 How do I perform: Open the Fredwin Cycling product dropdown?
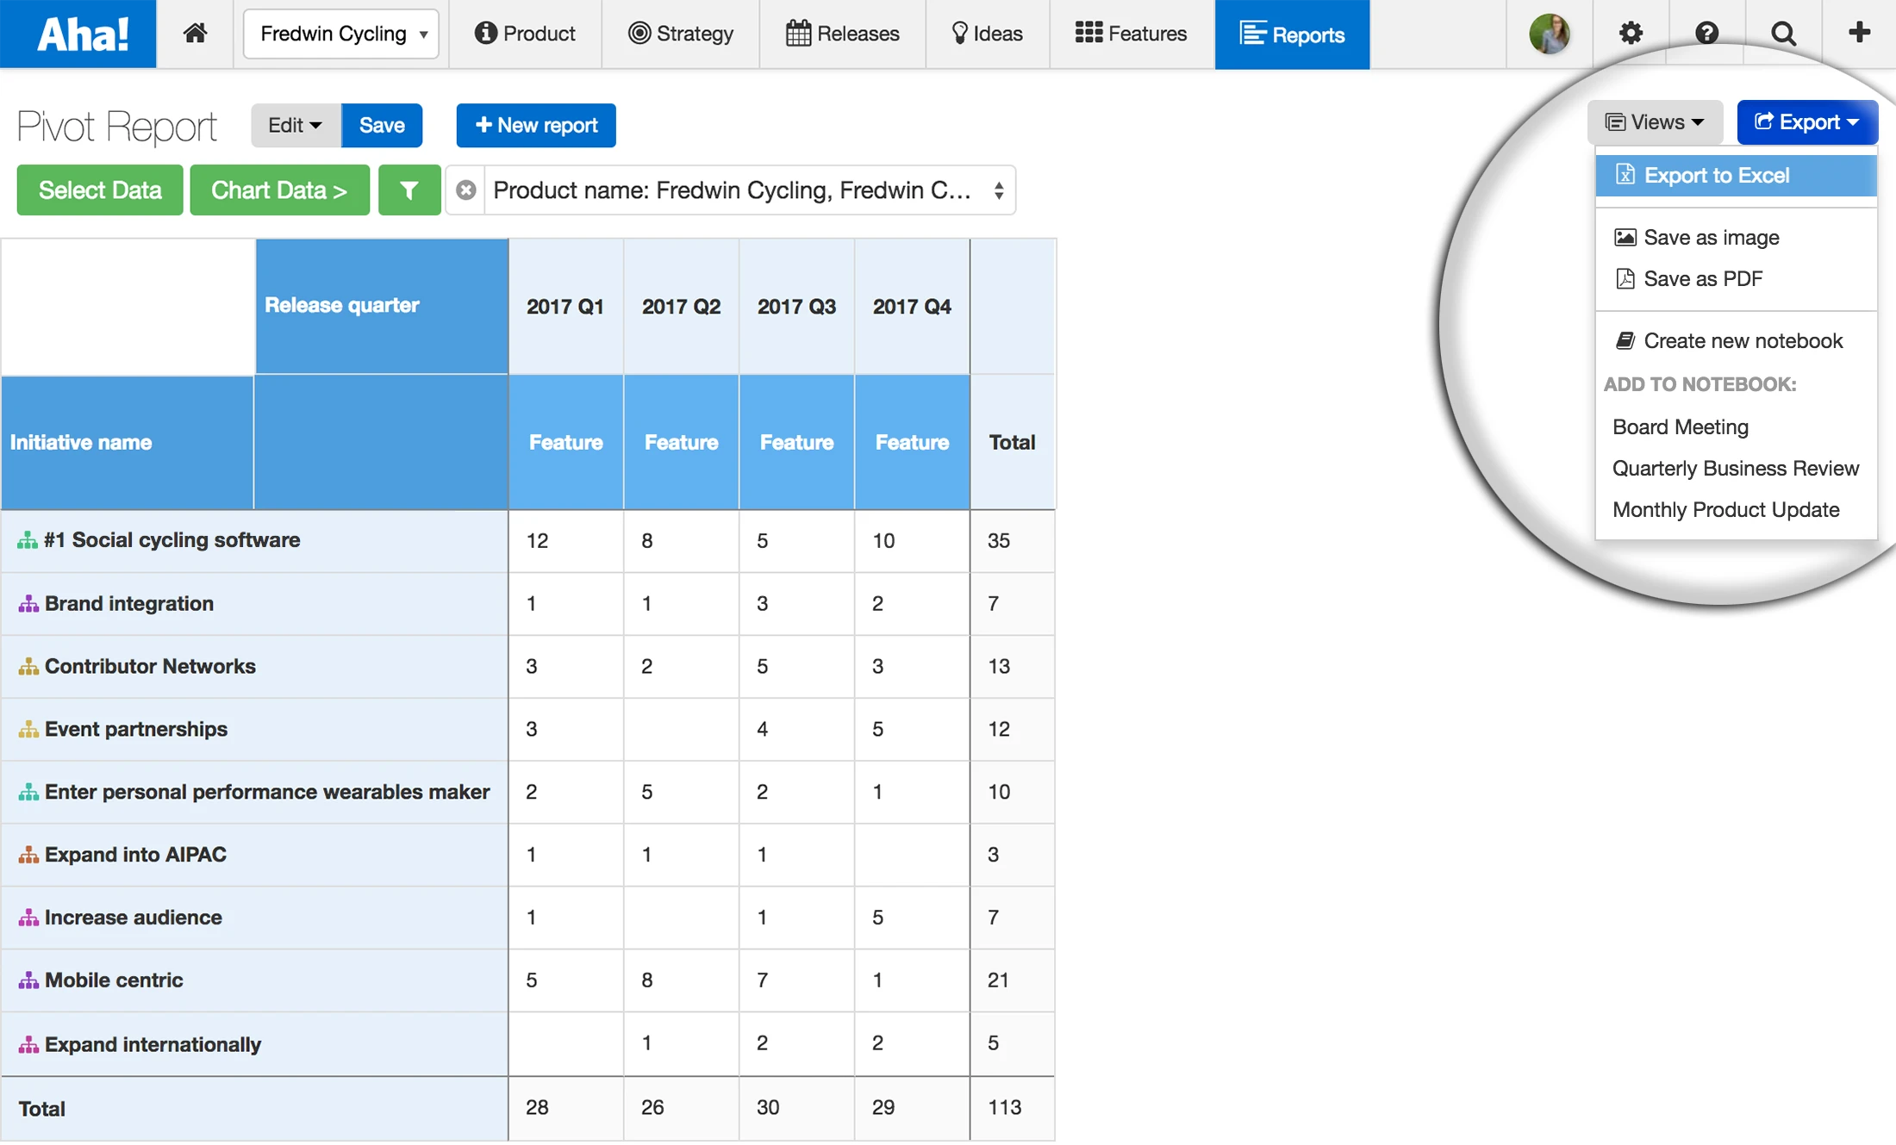click(x=341, y=34)
